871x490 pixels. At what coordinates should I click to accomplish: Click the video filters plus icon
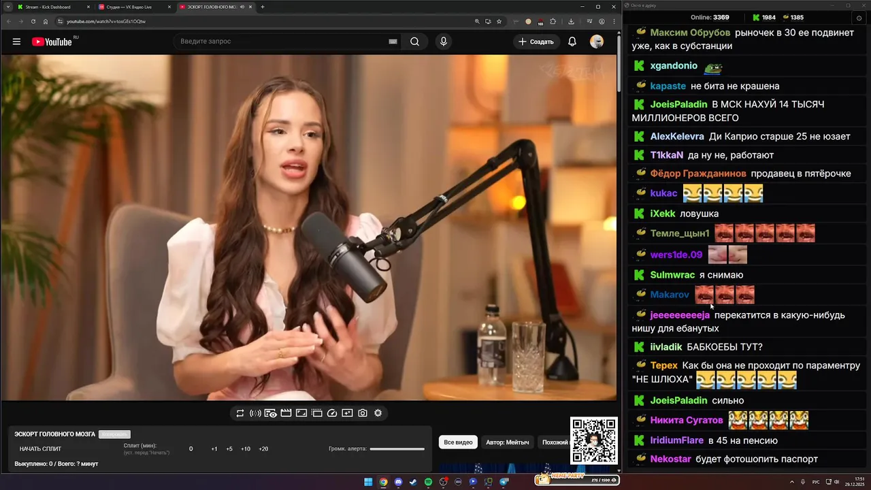point(347,413)
